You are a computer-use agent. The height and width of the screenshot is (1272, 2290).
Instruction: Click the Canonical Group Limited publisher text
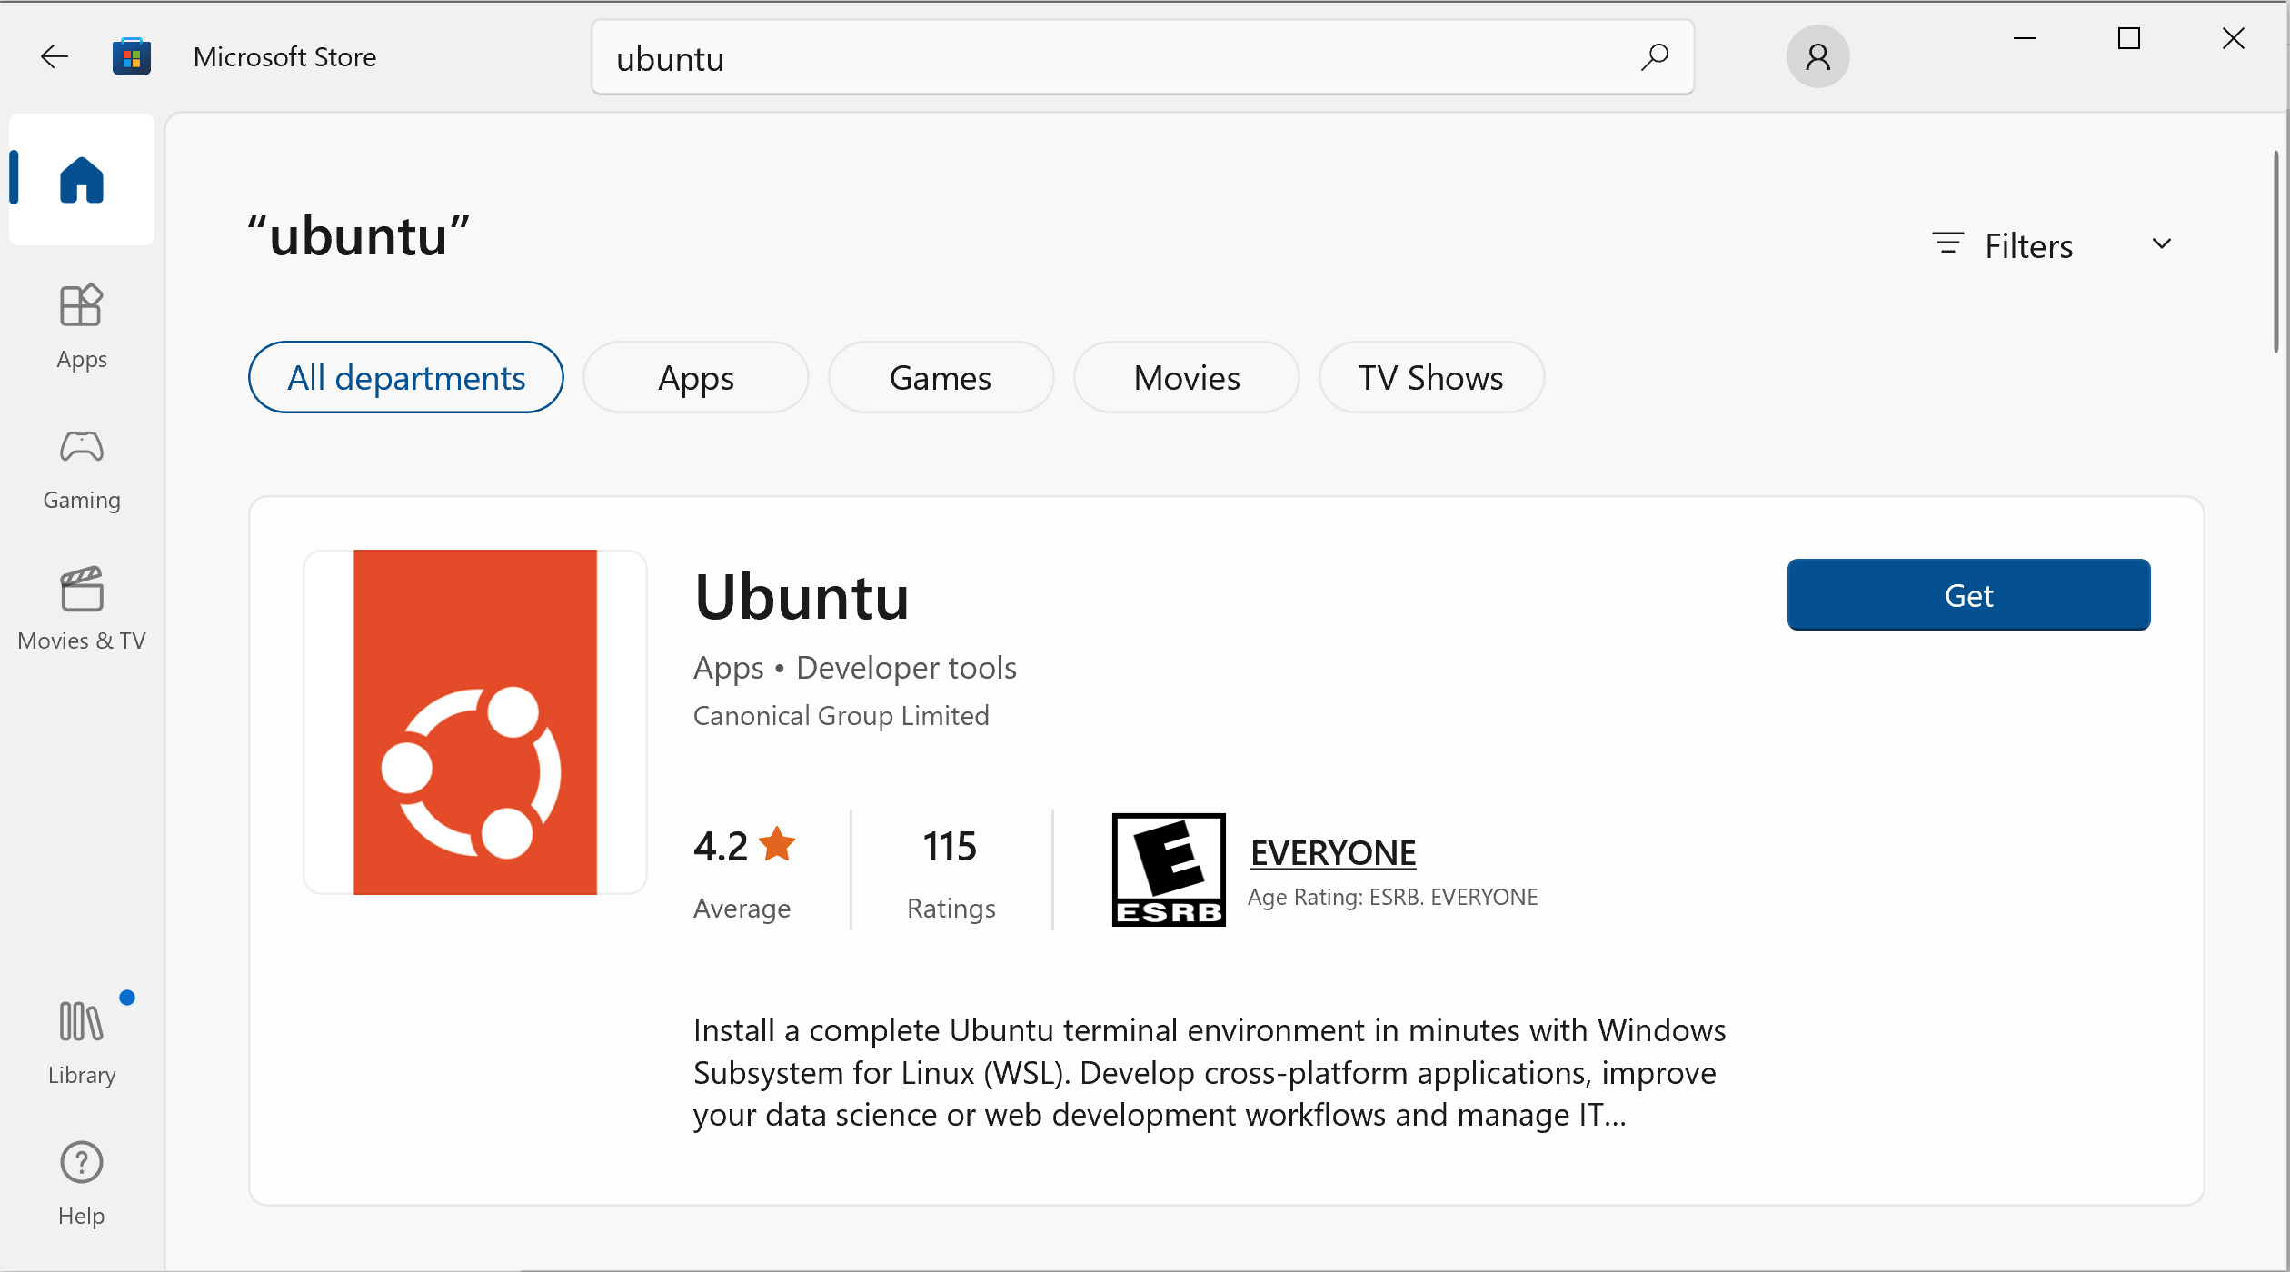click(841, 716)
